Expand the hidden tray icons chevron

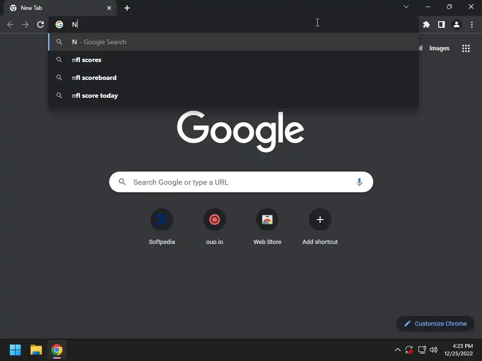397,350
